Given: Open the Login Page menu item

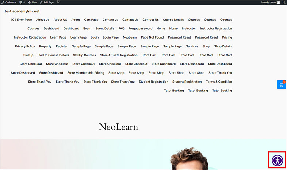Looking at the screenshot, I should tap(111, 37).
